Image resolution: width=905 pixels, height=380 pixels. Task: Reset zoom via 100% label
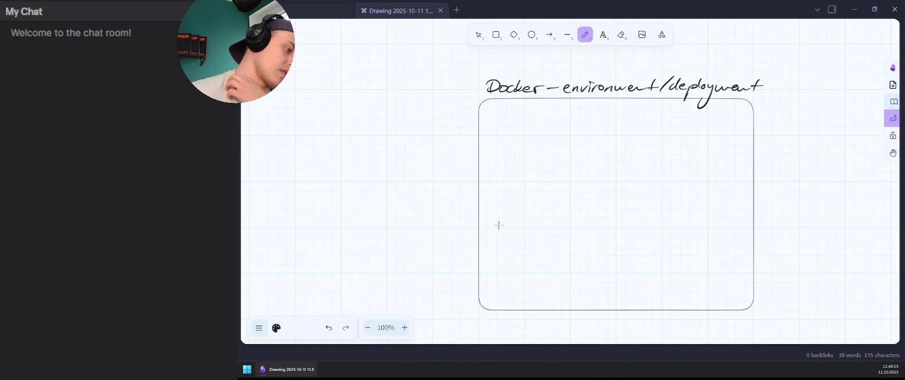click(386, 328)
